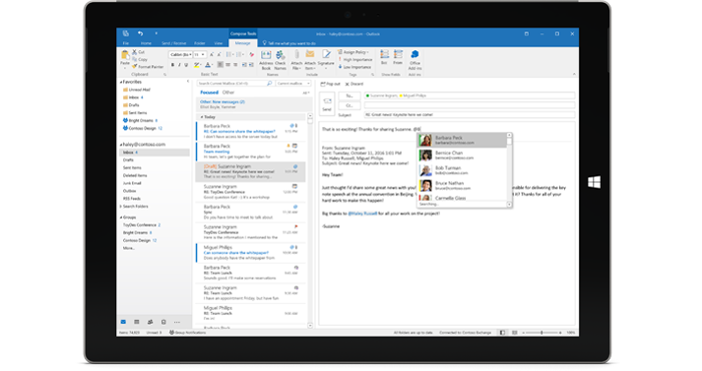702x371 pixels.
Task: Collapse the haley@contoso.com account tree
Action: 121,145
